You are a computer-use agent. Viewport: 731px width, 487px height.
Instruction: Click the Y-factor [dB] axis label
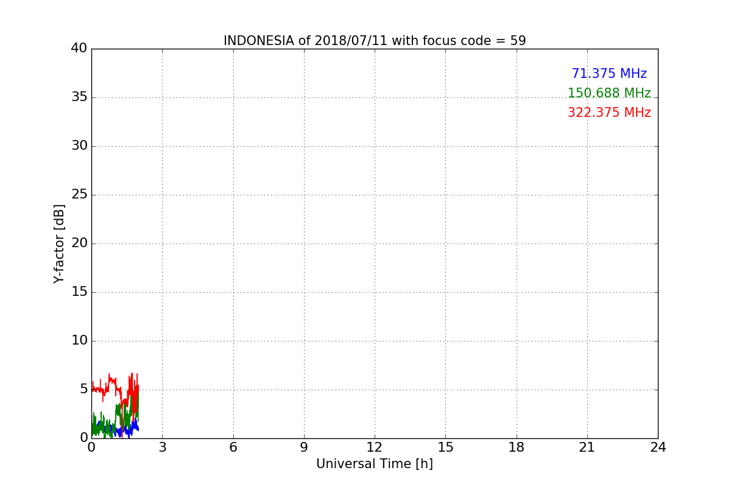pos(59,243)
